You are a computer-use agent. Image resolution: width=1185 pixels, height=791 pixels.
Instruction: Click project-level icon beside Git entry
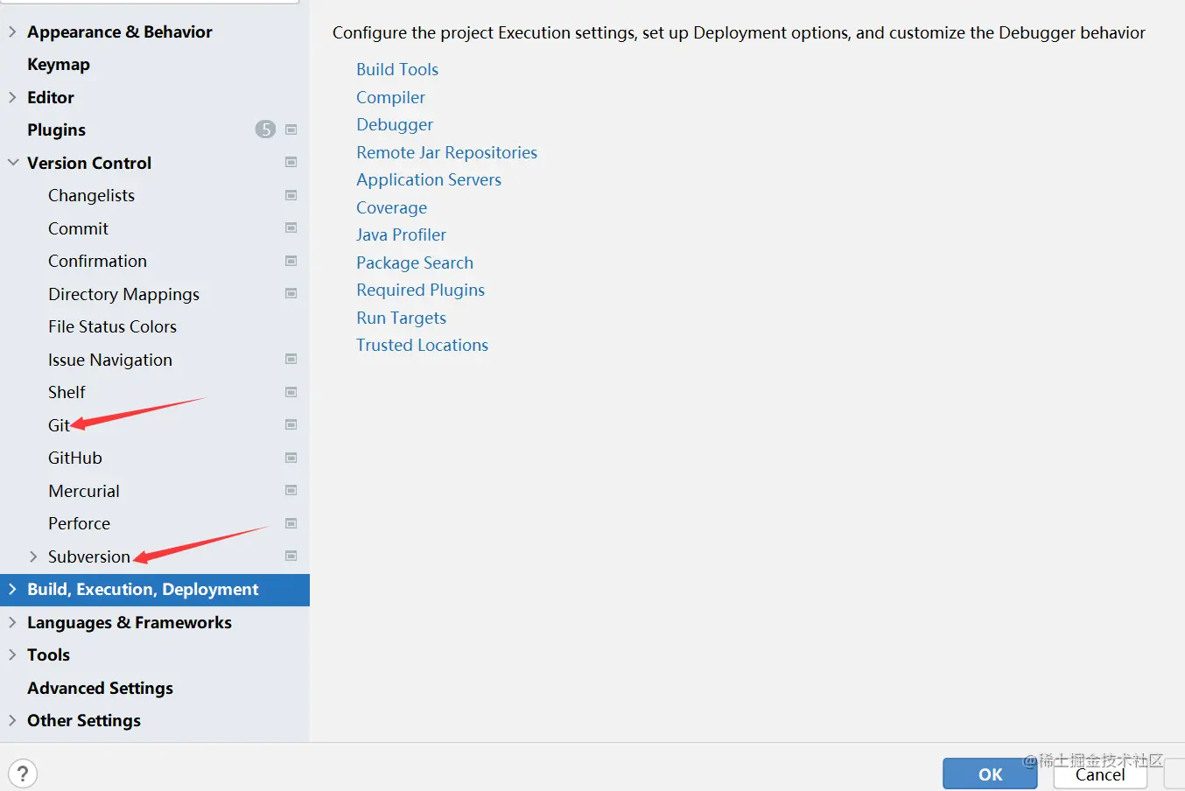click(x=291, y=425)
